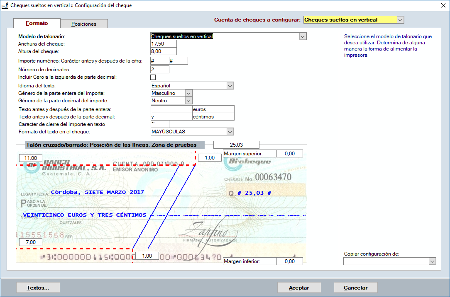Select the Formato tab
Screen dimensions: 450x297
click(x=37, y=24)
